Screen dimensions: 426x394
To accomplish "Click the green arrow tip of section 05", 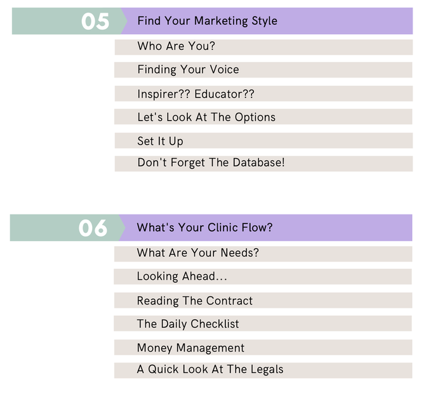I will [124, 21].
